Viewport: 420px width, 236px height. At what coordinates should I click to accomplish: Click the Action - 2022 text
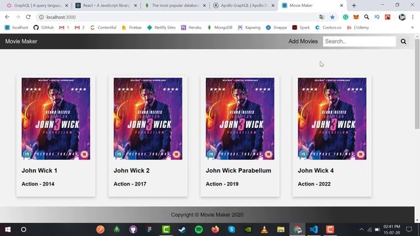[x=314, y=184]
